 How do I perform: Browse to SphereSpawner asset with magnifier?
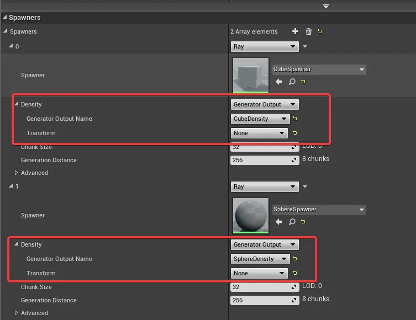tap(292, 222)
